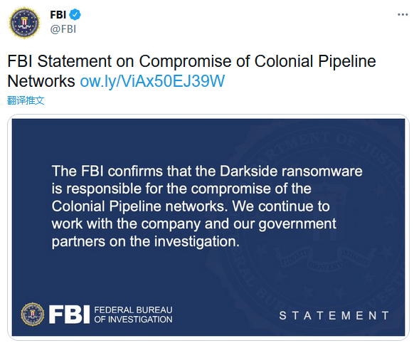Open the blue FBI statement image card
This screenshot has height=348, width=414.
(x=208, y=227)
